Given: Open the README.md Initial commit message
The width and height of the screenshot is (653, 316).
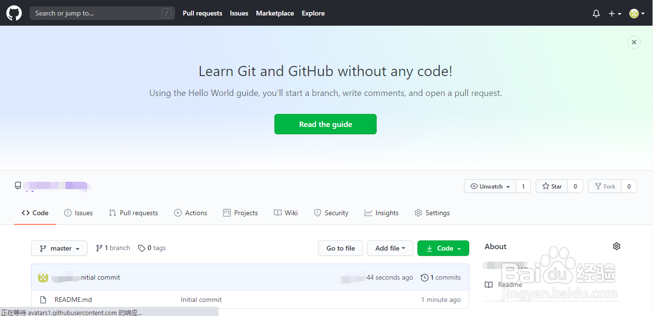Looking at the screenshot, I should pos(201,300).
